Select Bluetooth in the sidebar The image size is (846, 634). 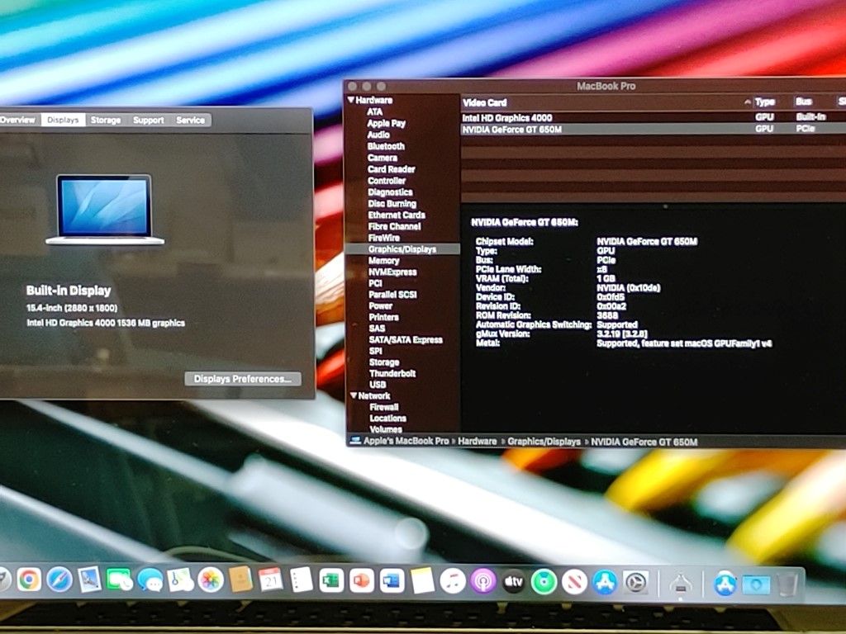coord(386,146)
